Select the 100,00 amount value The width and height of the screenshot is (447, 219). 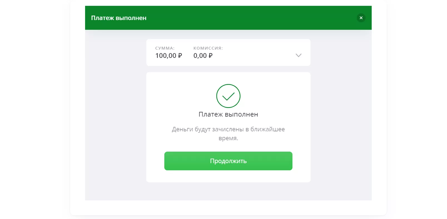(x=166, y=56)
